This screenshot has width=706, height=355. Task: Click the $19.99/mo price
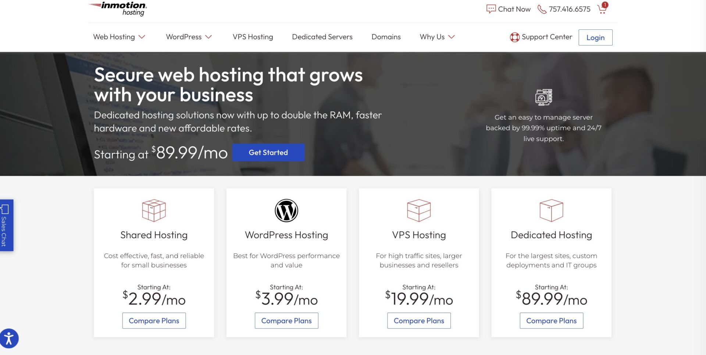(419, 298)
